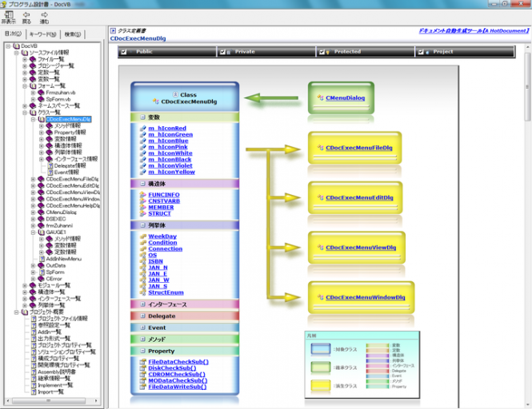
Task: Open the 検索 search tab
Action: pyautogui.click(x=72, y=34)
